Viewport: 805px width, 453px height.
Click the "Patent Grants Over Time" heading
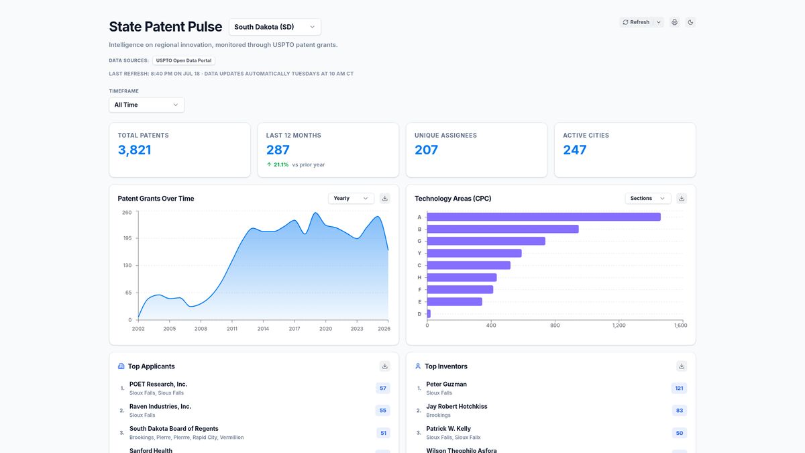pyautogui.click(x=156, y=199)
